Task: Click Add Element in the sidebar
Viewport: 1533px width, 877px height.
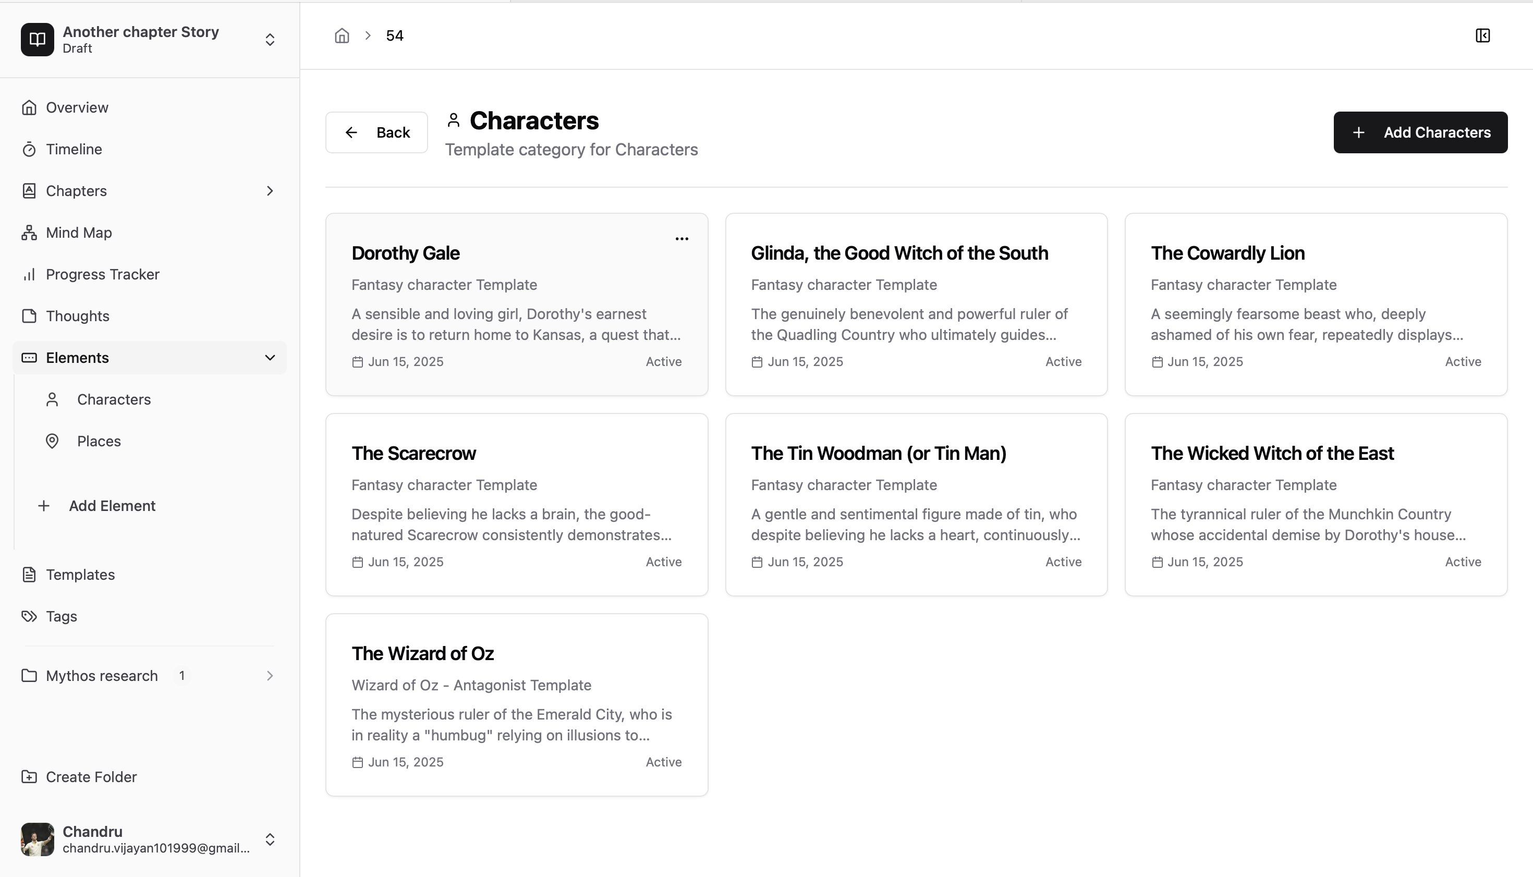Action: pyautogui.click(x=156, y=506)
